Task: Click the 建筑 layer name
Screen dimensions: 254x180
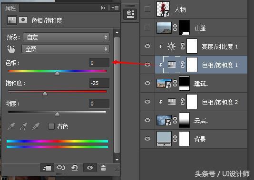Action: coord(201,84)
